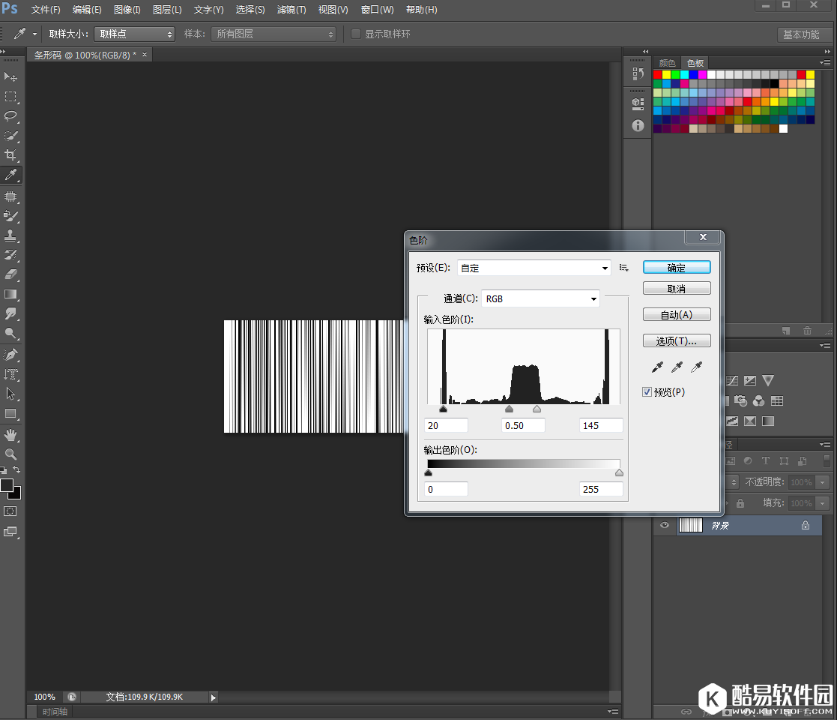Select the Lasso tool
The height and width of the screenshot is (720, 837).
(x=11, y=116)
